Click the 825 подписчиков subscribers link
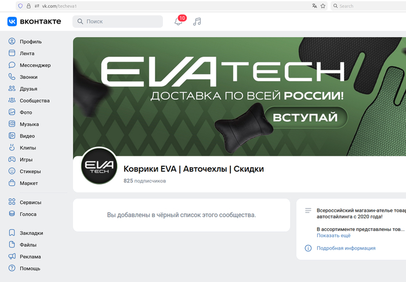Viewport: 406px width, 282px height. (x=145, y=181)
